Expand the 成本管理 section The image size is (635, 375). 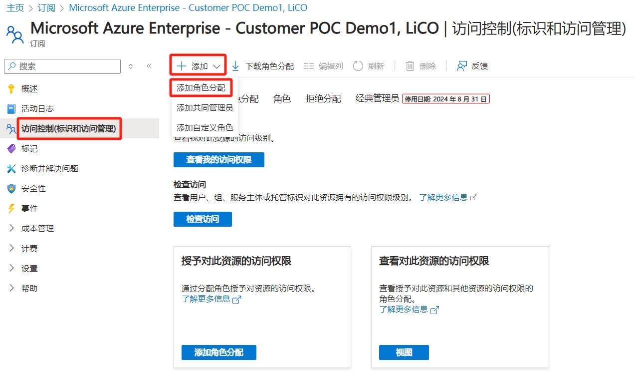click(x=12, y=229)
